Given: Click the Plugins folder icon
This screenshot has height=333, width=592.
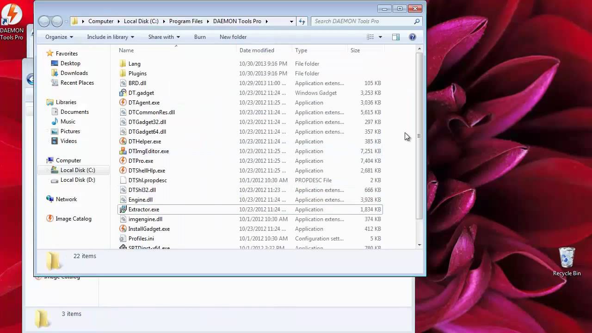Looking at the screenshot, I should 123,74.
